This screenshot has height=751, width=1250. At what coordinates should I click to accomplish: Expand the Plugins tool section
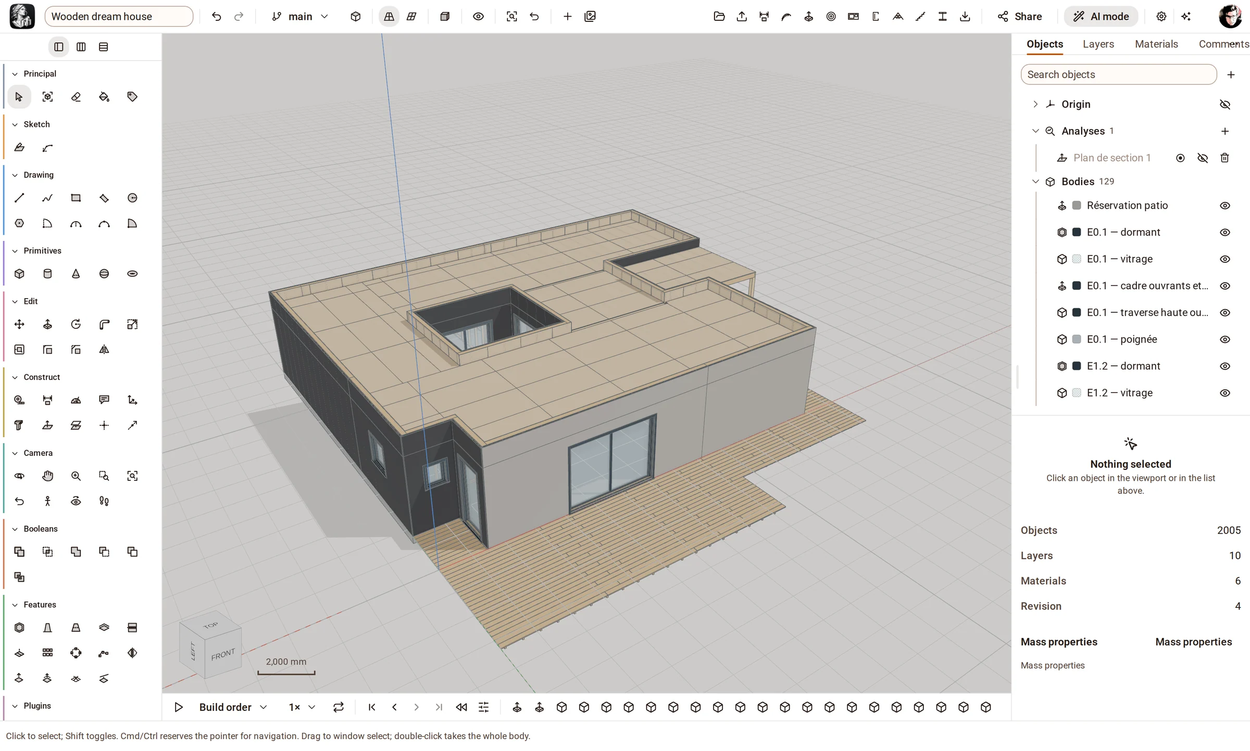(x=15, y=706)
